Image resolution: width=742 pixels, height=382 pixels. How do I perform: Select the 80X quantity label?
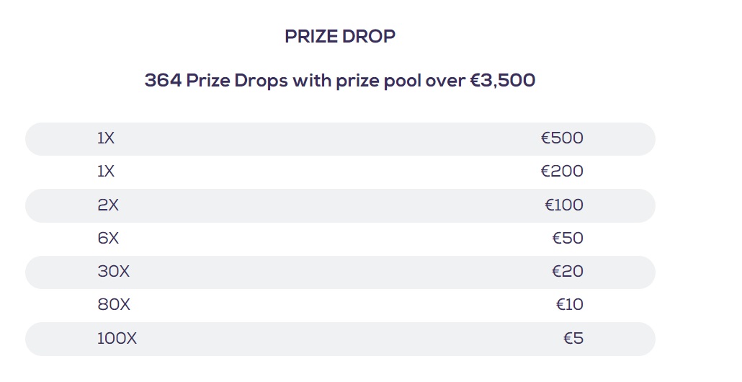click(114, 305)
